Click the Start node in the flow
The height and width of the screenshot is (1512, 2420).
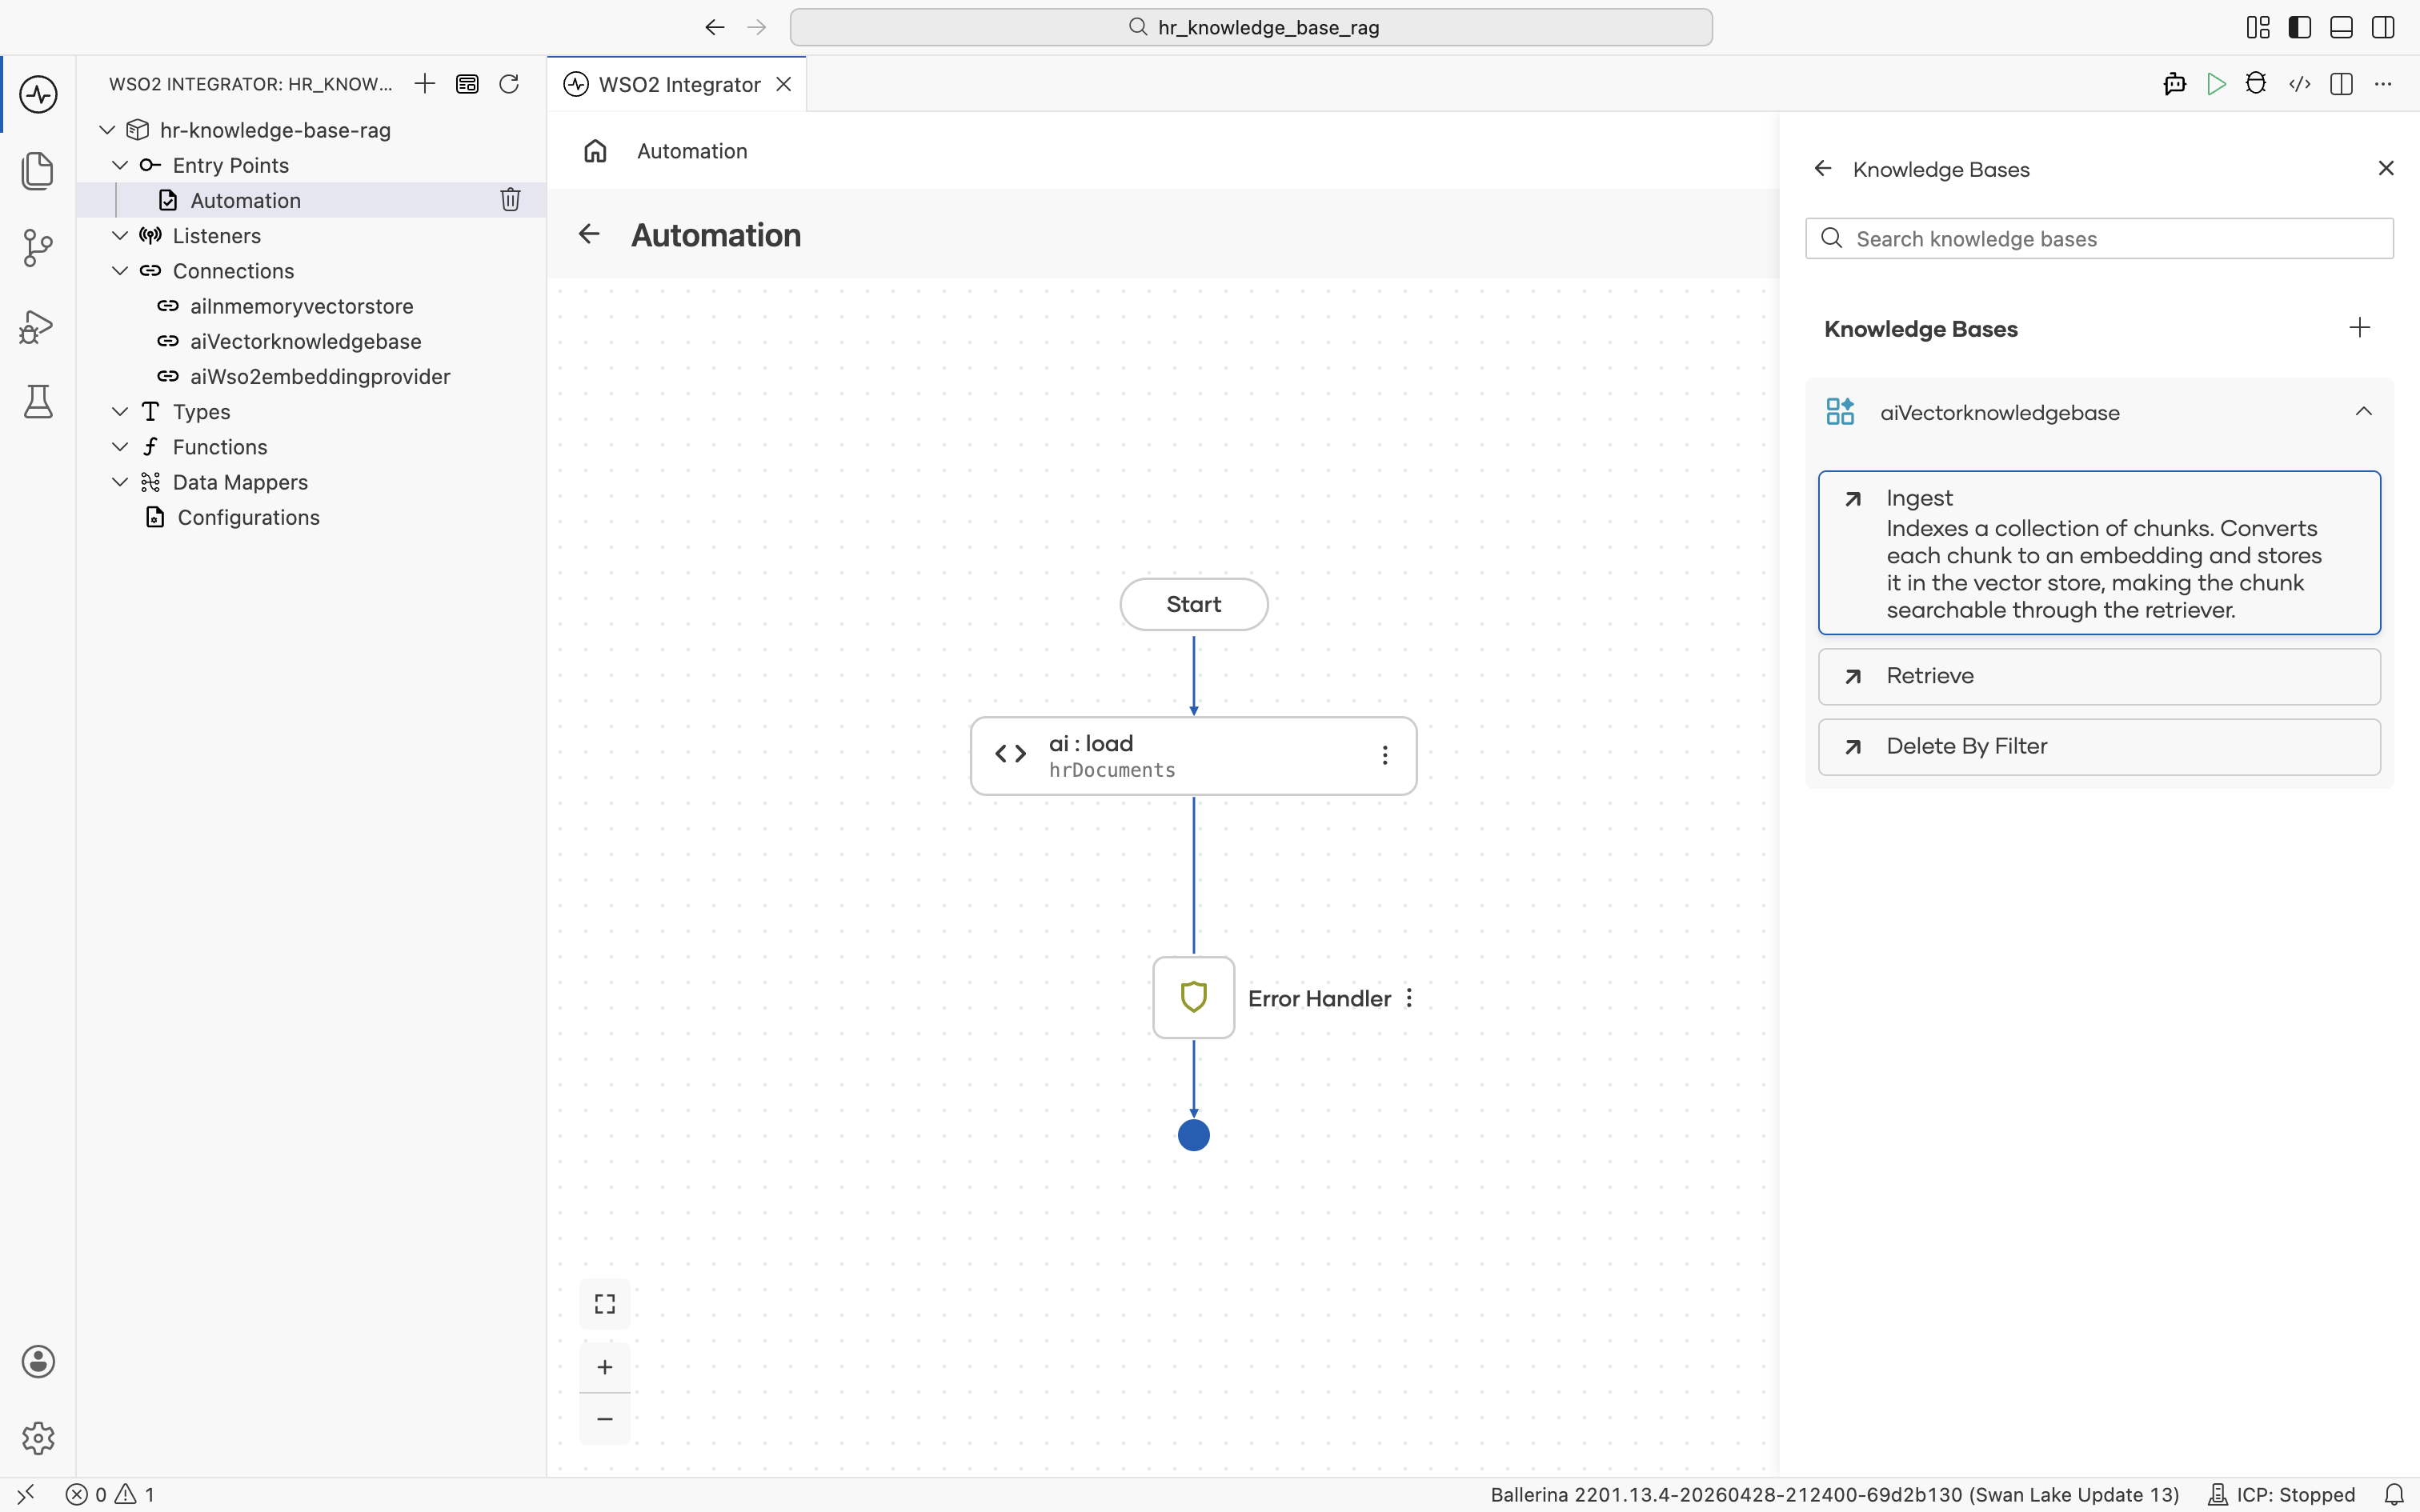pyautogui.click(x=1194, y=604)
